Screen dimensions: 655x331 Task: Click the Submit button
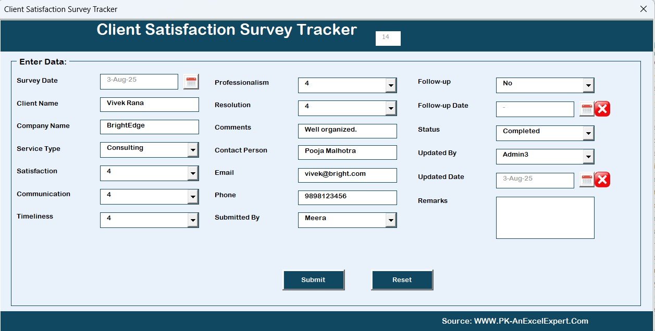313,280
